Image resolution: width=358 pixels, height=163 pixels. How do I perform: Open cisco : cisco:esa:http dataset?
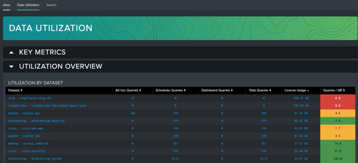coord(27,151)
